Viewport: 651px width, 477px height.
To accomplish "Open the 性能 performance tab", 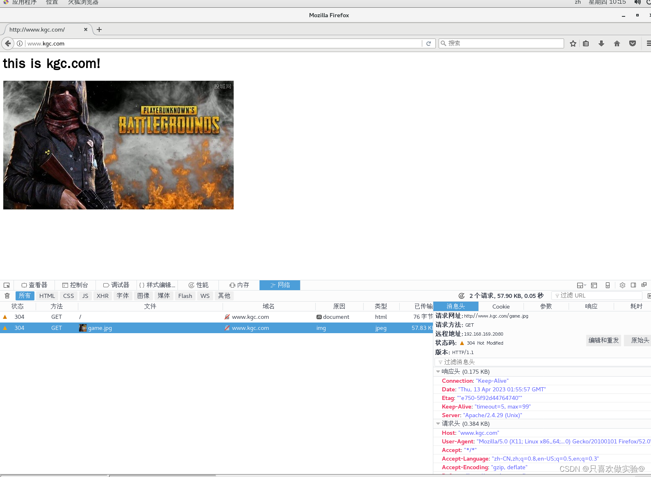I will pyautogui.click(x=198, y=285).
